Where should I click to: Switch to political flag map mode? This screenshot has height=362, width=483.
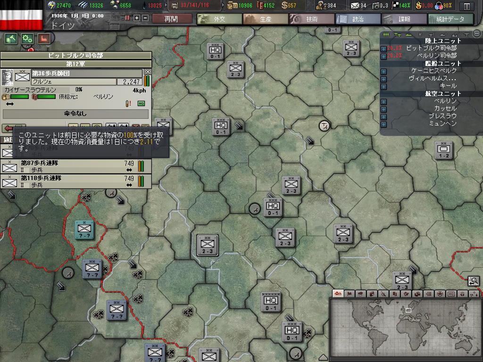(350, 294)
